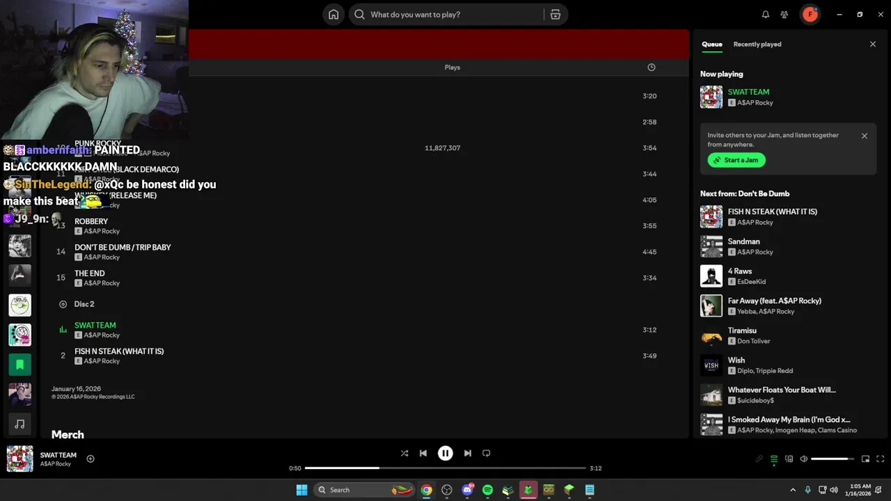
Task: Toggle shuffle
Action: (404, 453)
